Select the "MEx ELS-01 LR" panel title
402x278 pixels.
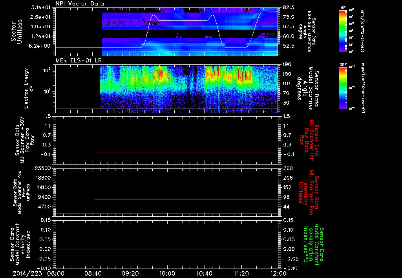79,61
